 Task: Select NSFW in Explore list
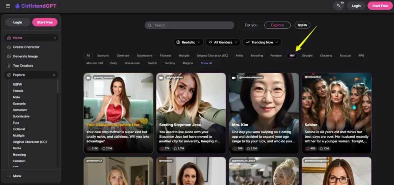click(17, 84)
